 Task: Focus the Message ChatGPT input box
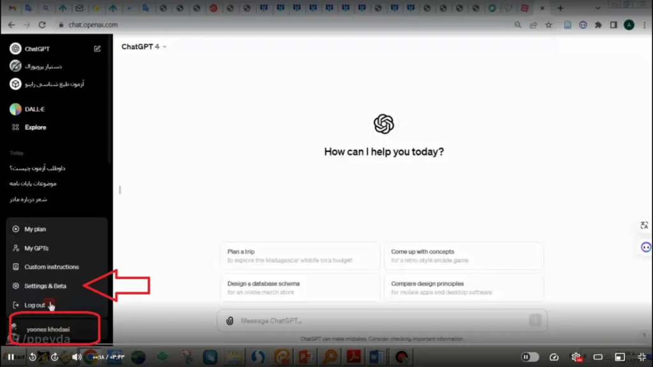coord(381,321)
